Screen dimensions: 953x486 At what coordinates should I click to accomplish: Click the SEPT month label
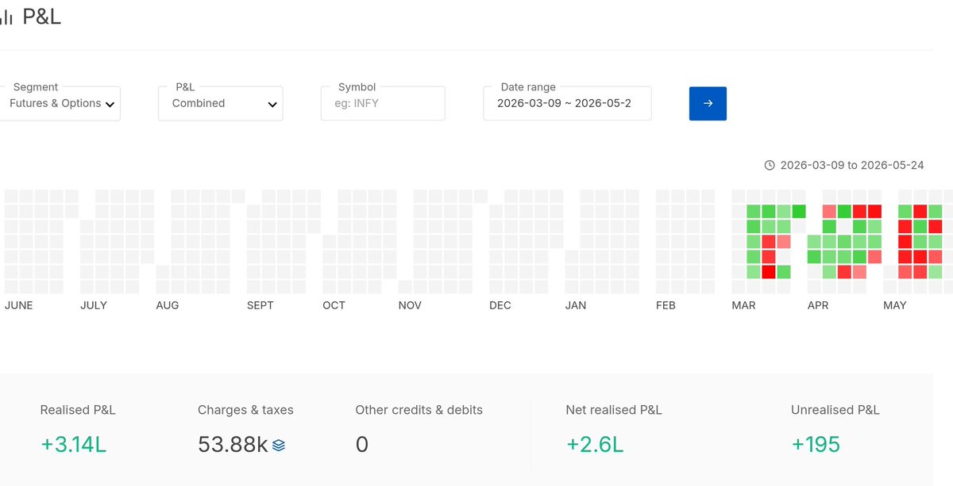click(260, 305)
